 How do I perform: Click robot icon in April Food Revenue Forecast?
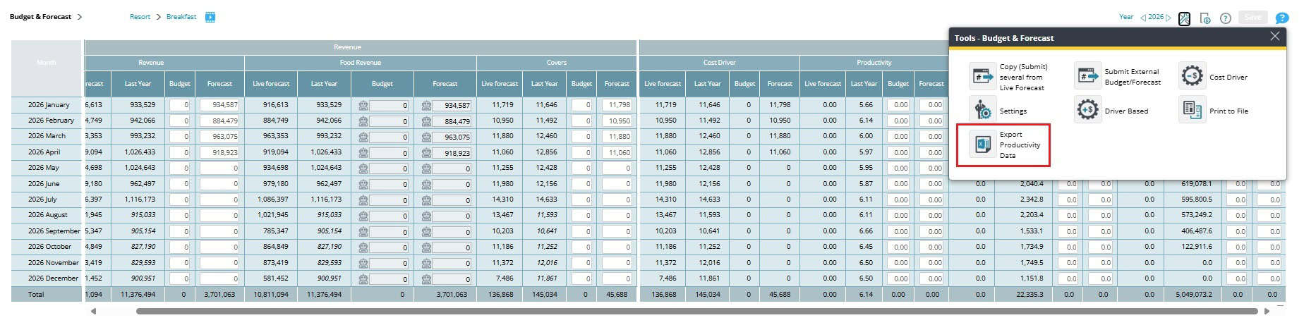(426, 152)
